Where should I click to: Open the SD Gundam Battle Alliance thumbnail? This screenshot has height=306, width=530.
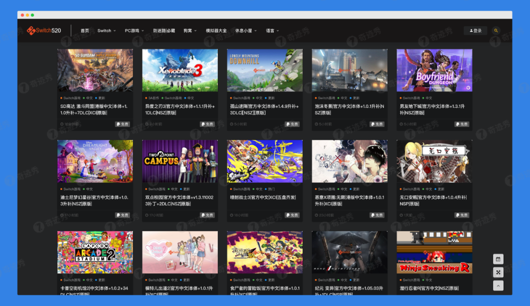pyautogui.click(x=95, y=70)
